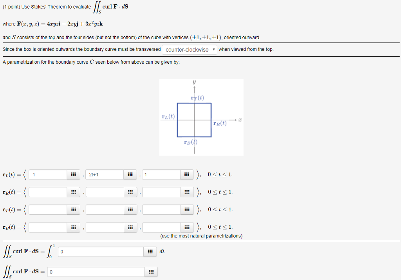Select the -1 entry in rL(t)

click(47, 174)
